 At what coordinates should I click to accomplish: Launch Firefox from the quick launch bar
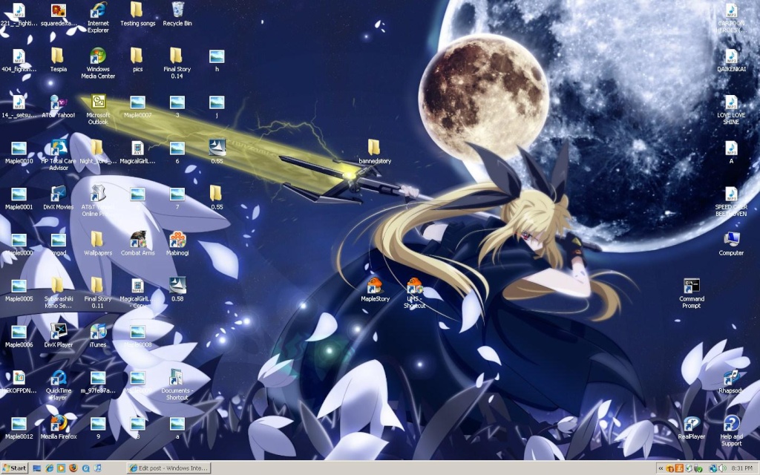click(x=73, y=468)
